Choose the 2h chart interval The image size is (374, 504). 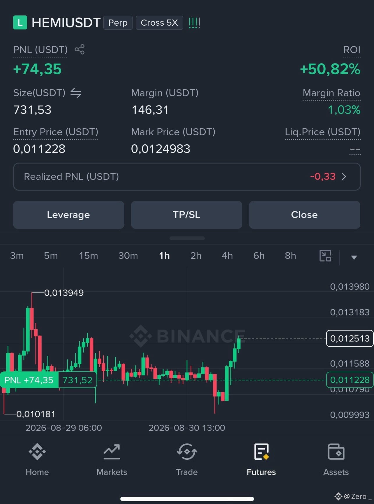click(x=196, y=256)
